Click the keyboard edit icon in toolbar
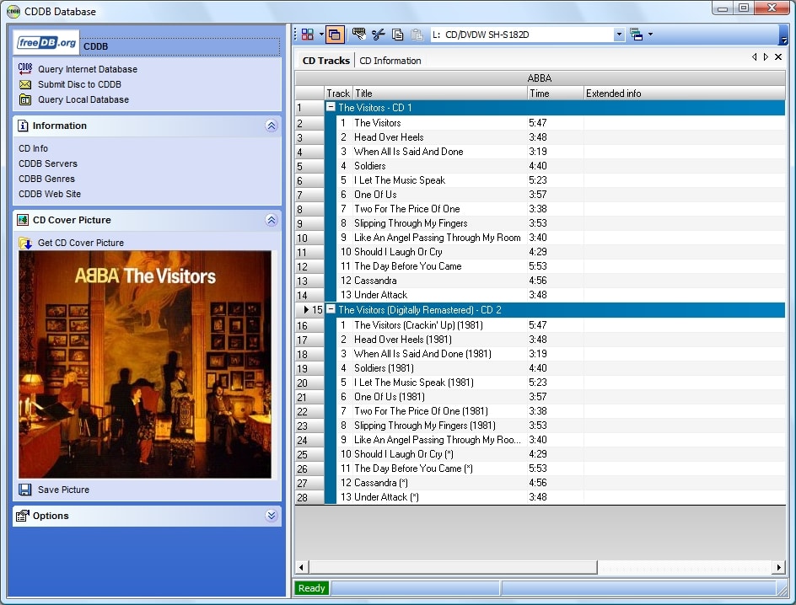The image size is (796, 605). [359, 34]
